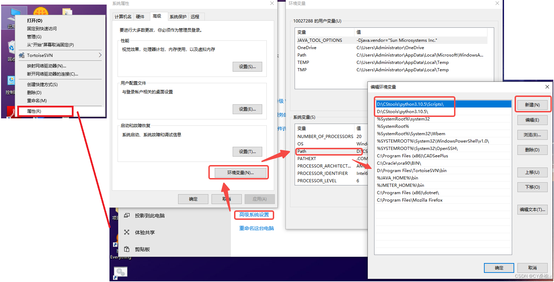Select the D:\Program Files\TortoiseSVN\bin entry

click(x=443, y=171)
